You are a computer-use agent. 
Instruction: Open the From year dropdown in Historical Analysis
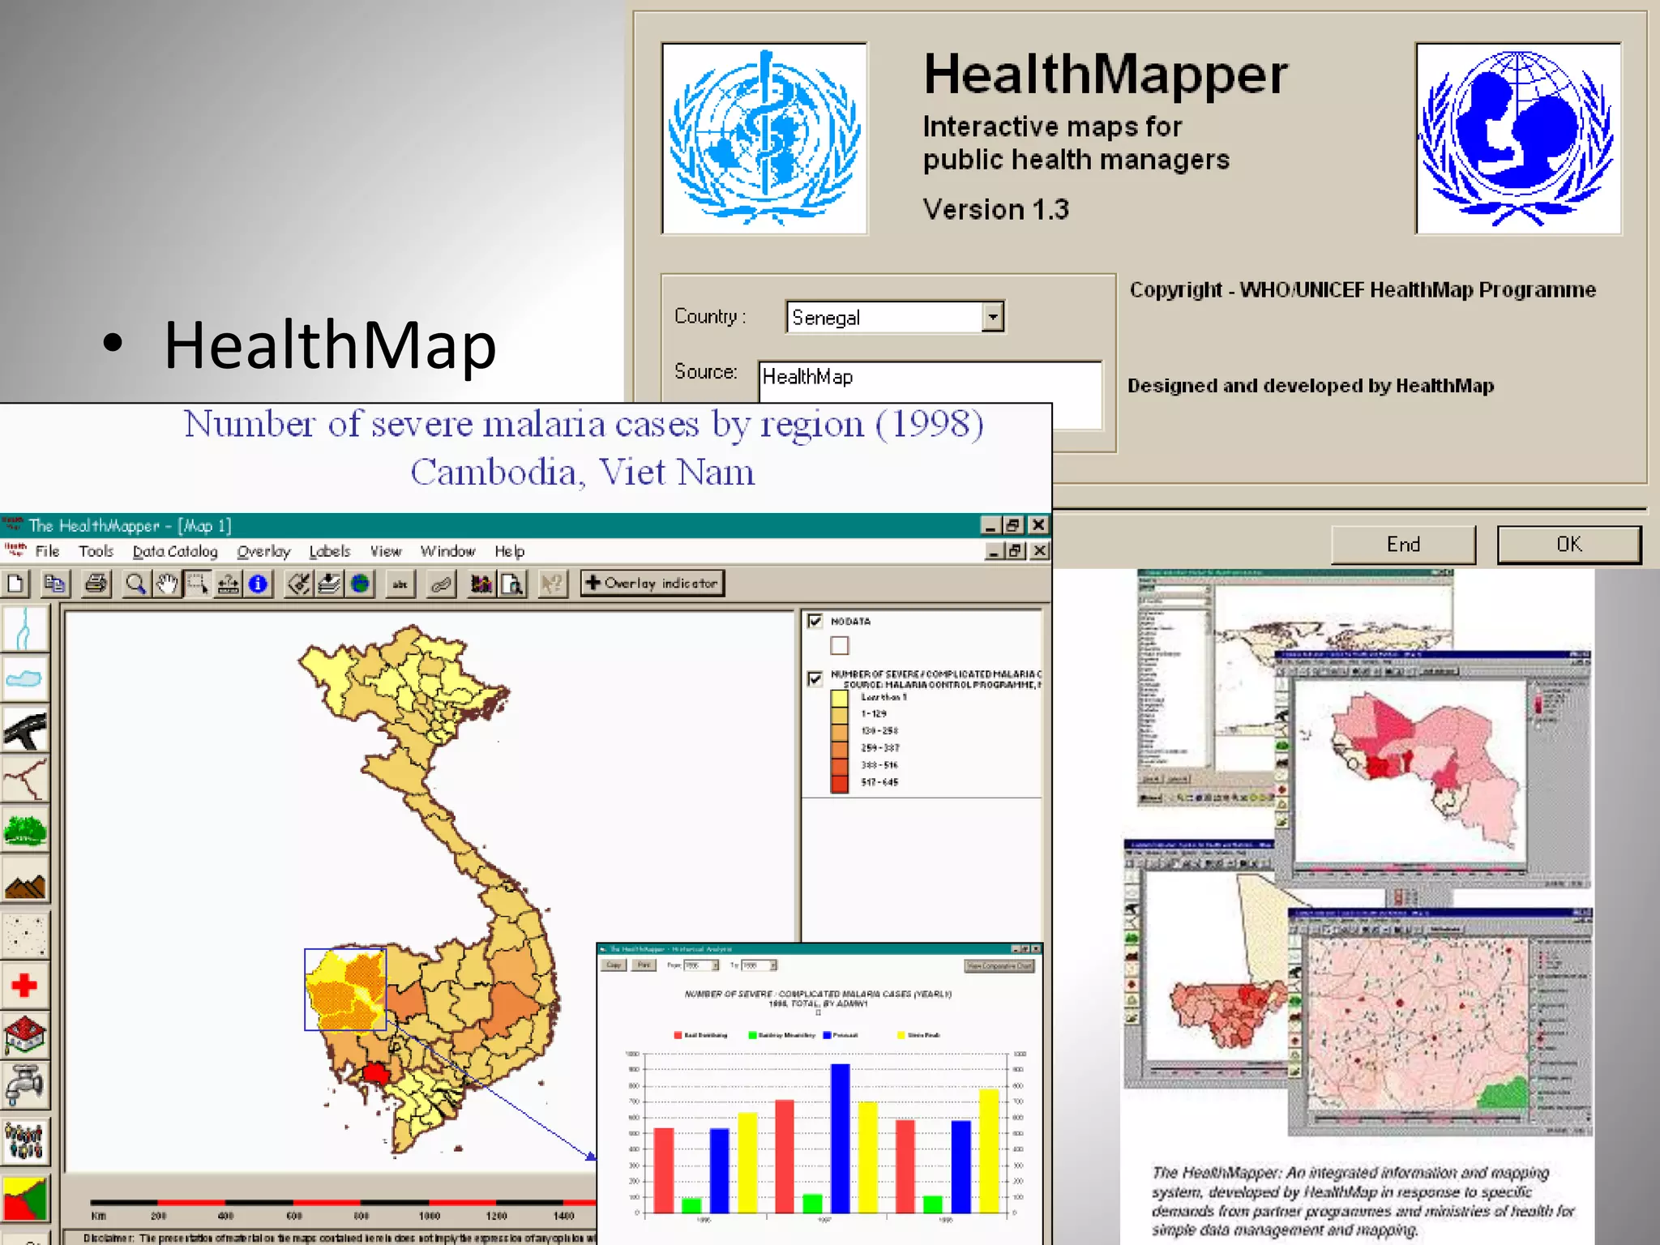716,965
